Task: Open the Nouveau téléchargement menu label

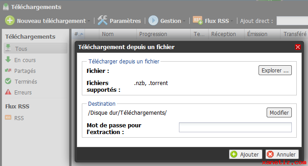Action: tap(51, 21)
